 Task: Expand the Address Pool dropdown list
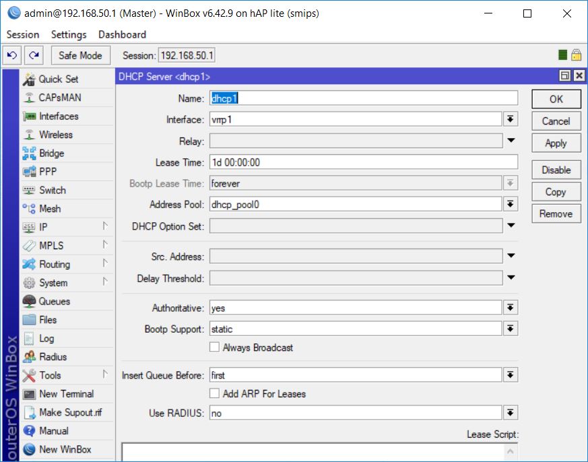click(510, 204)
